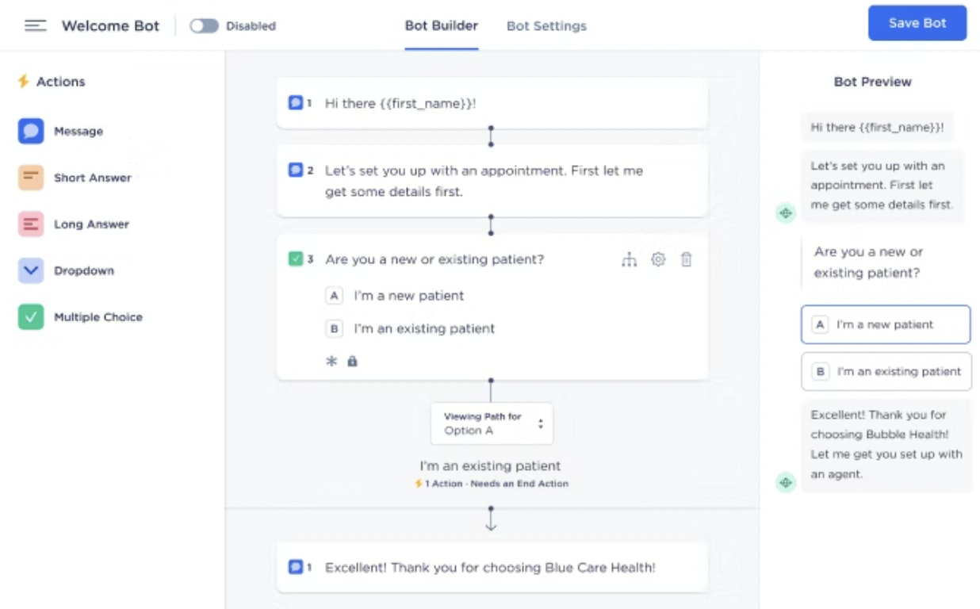Screen dimensions: 980x609
Task: Delete the 'new or existing patient' block
Action: 686,259
